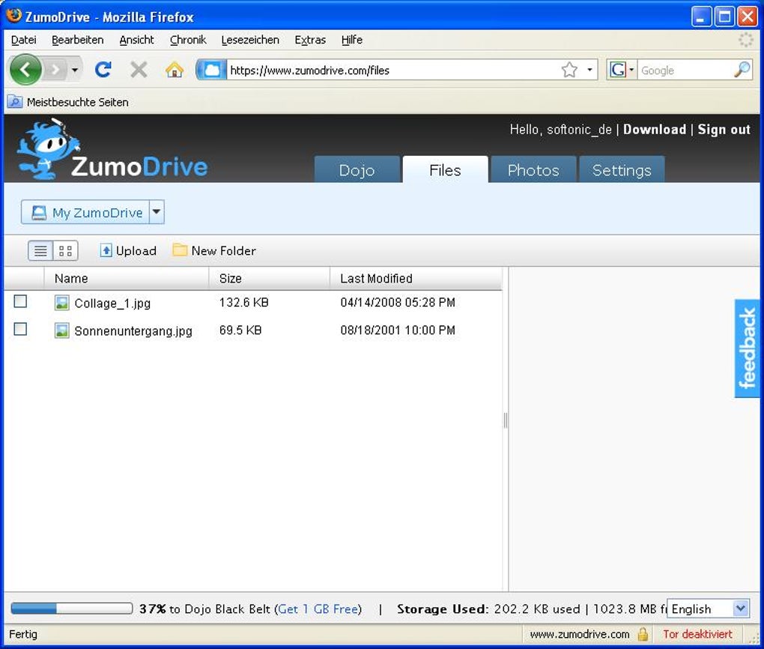Switch to list view icon
The width and height of the screenshot is (764, 649).
(x=40, y=251)
